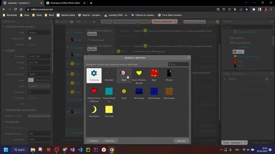Open the Construct main menu button
The width and height of the screenshot is (275, 154).
coord(61,22)
